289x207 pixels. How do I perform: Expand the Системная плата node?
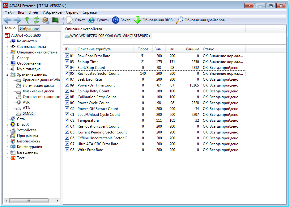[7, 47]
